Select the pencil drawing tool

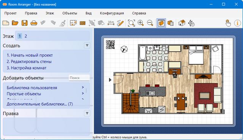(x=120, y=23)
